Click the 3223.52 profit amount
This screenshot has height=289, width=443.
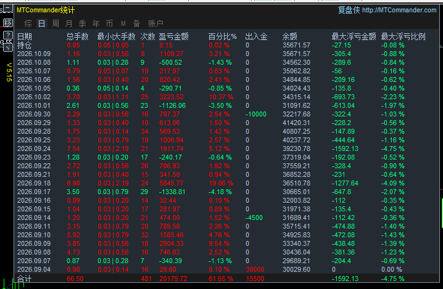tap(172, 97)
